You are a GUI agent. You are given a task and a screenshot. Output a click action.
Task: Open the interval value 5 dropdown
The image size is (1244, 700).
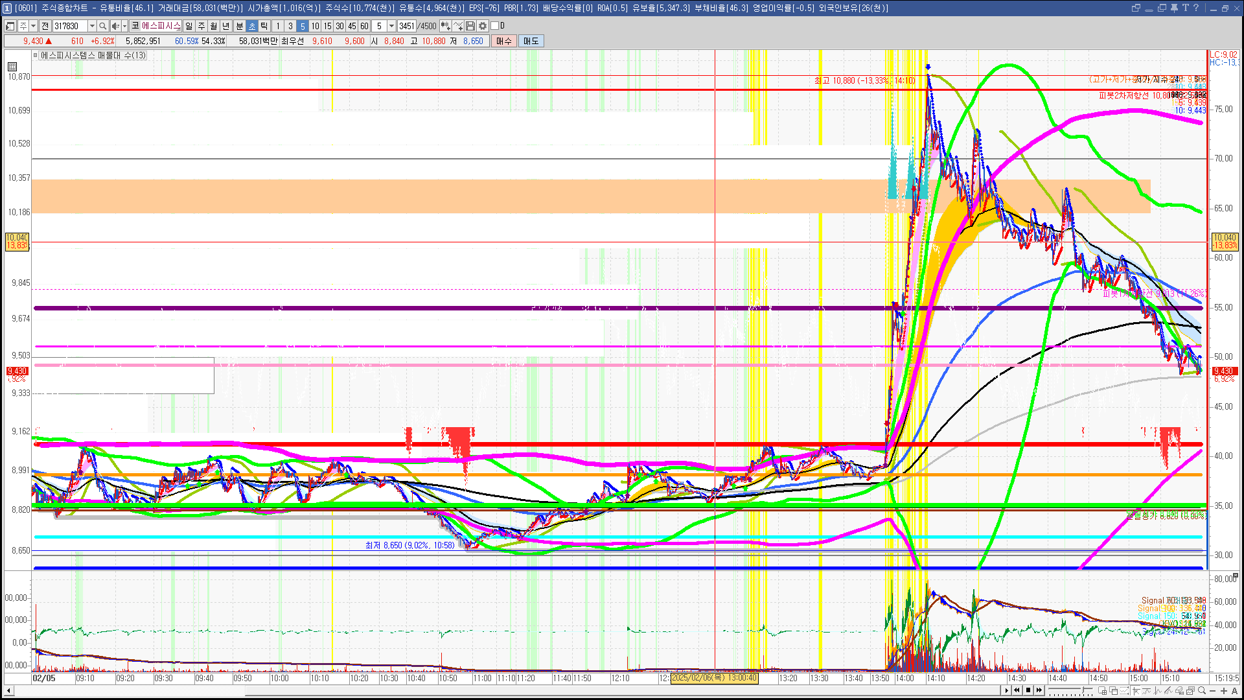point(391,26)
